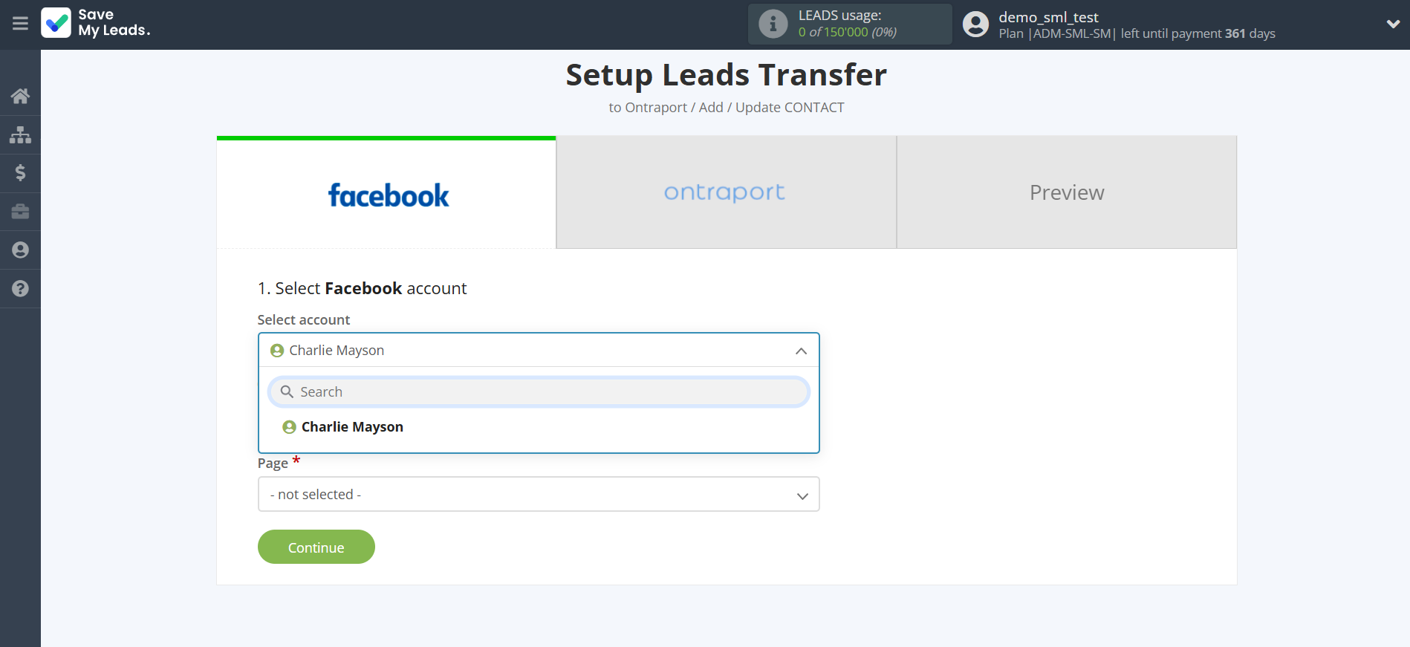1410x647 pixels.
Task: Switch to the Facebook tab
Action: (x=386, y=193)
